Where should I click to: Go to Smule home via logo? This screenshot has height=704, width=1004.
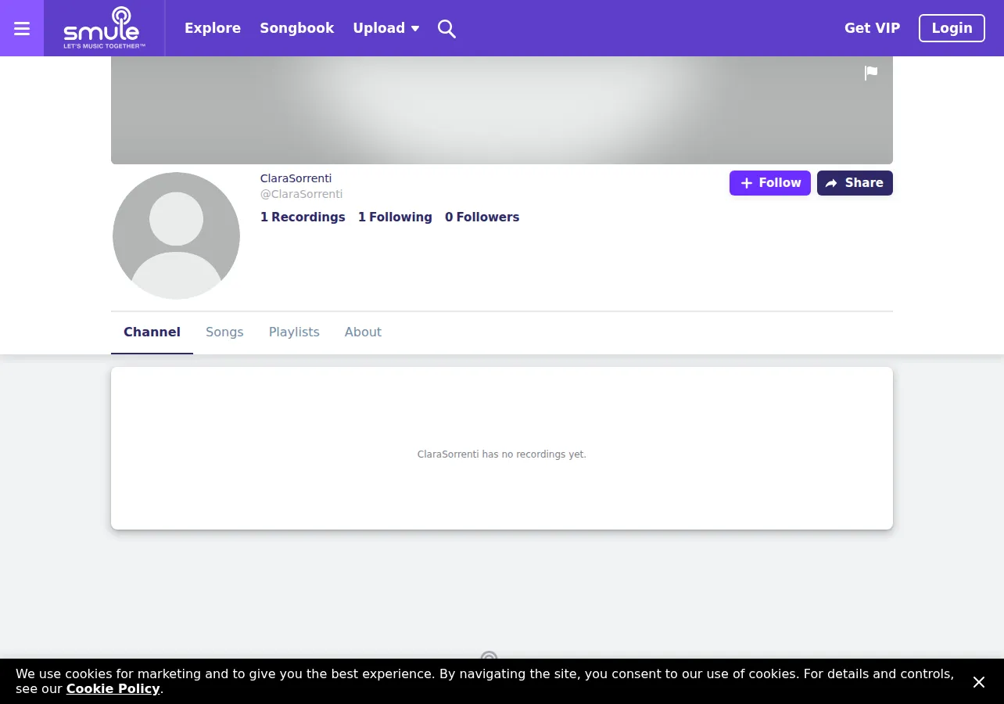pyautogui.click(x=105, y=28)
